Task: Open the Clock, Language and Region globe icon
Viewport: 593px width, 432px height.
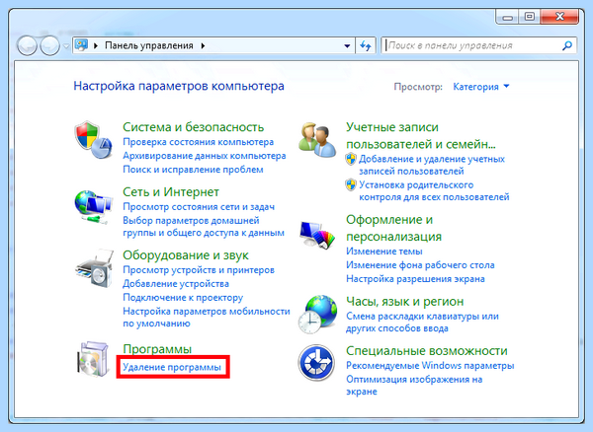Action: 317,315
